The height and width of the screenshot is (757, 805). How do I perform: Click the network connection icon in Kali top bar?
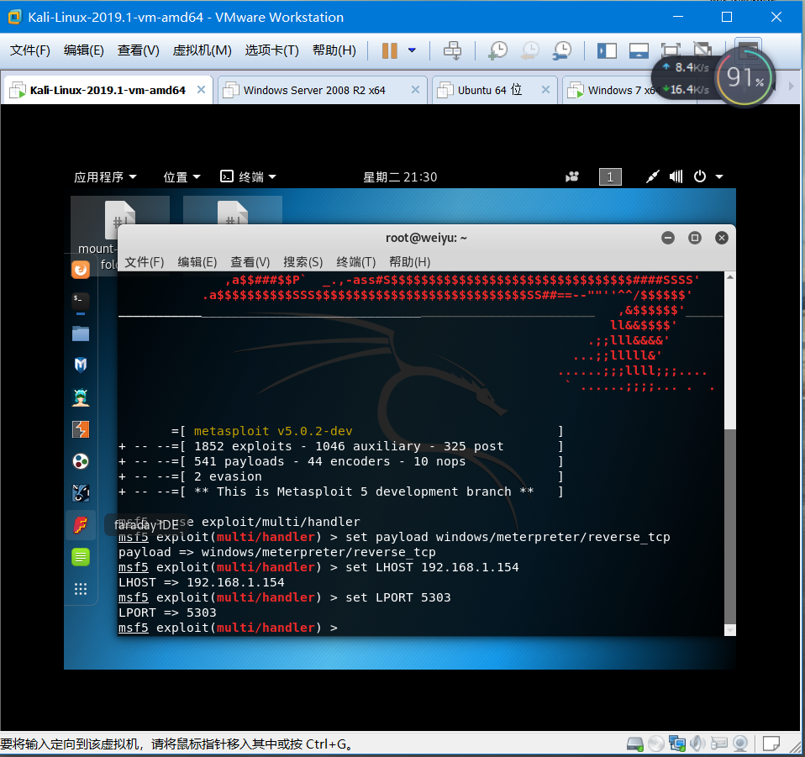[652, 177]
